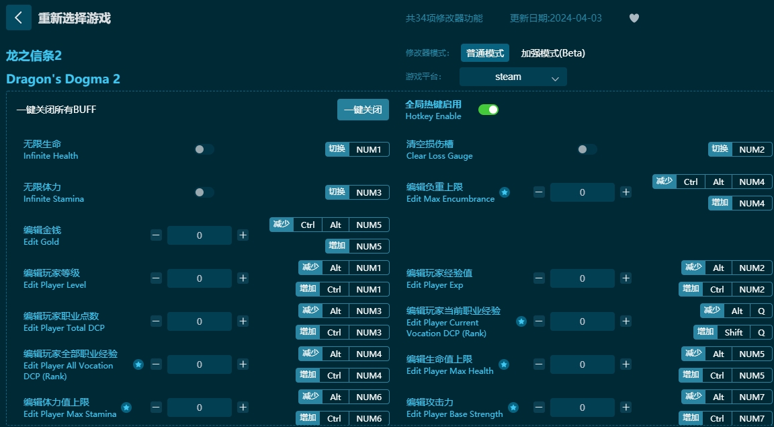This screenshot has width=774, height=427.
Task: Click the back arrow icon
Action: [x=18, y=18]
